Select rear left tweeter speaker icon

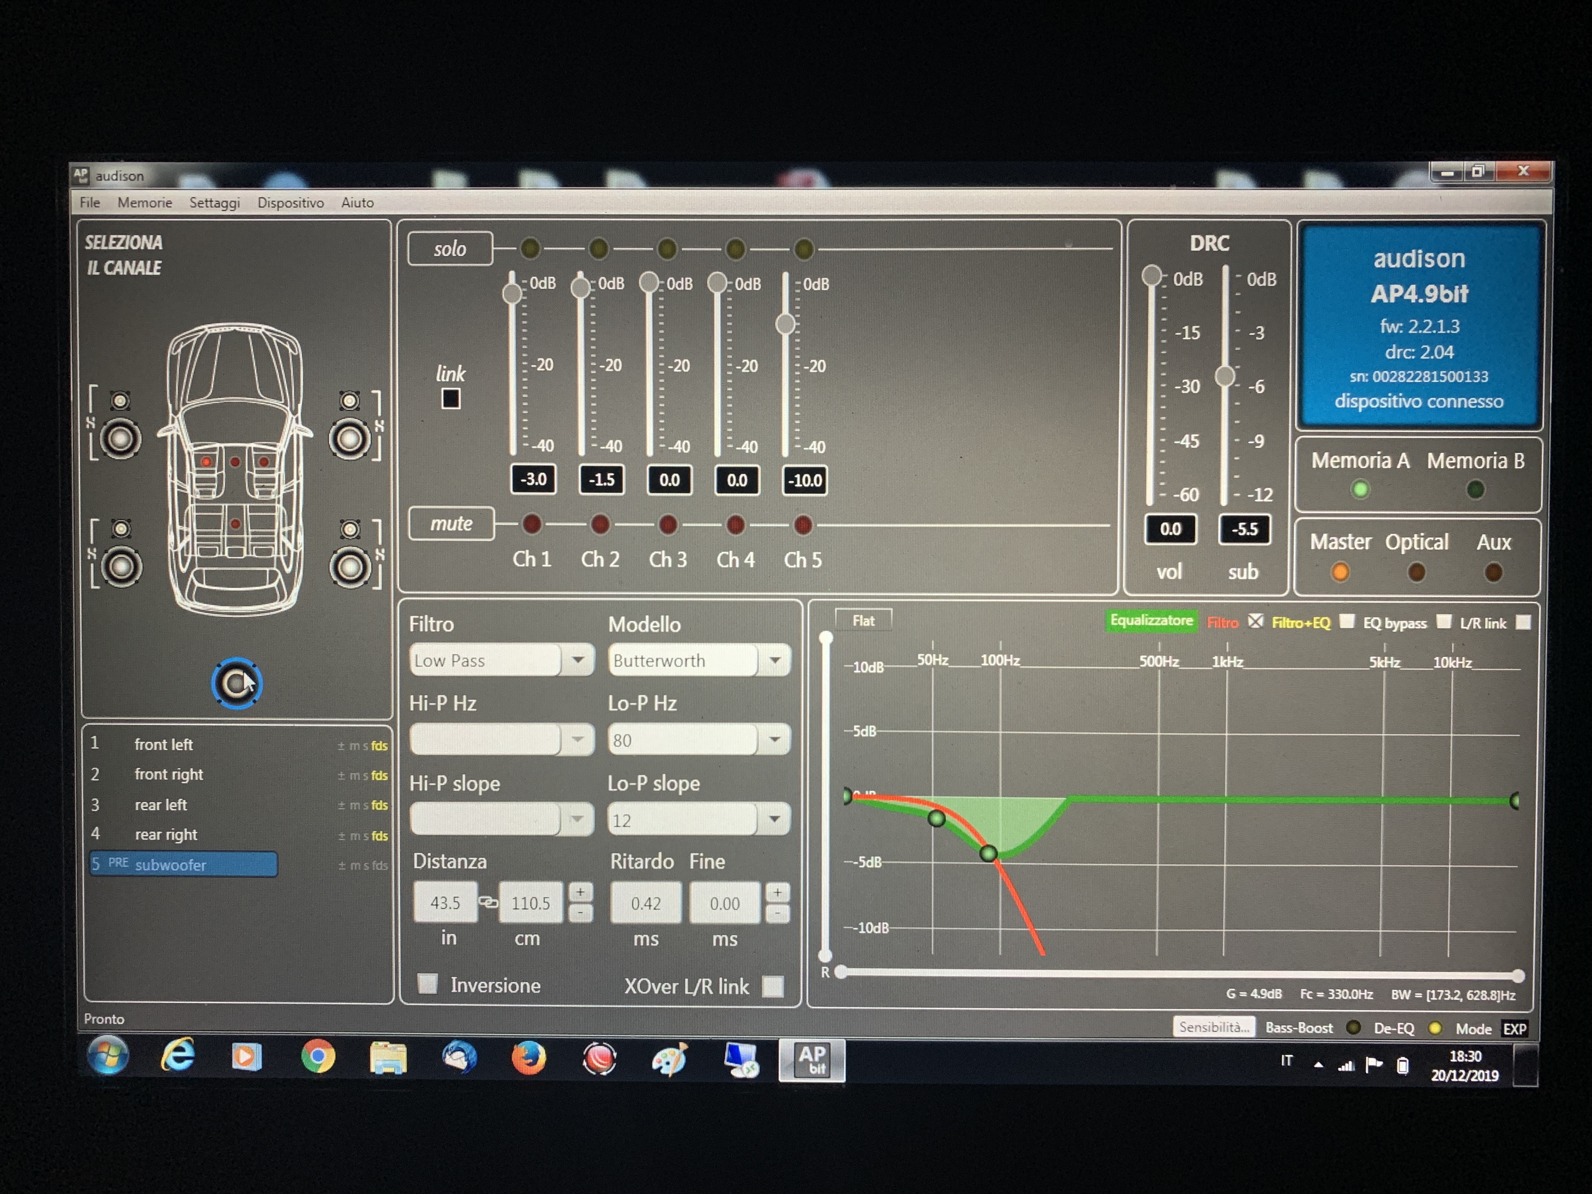click(121, 529)
